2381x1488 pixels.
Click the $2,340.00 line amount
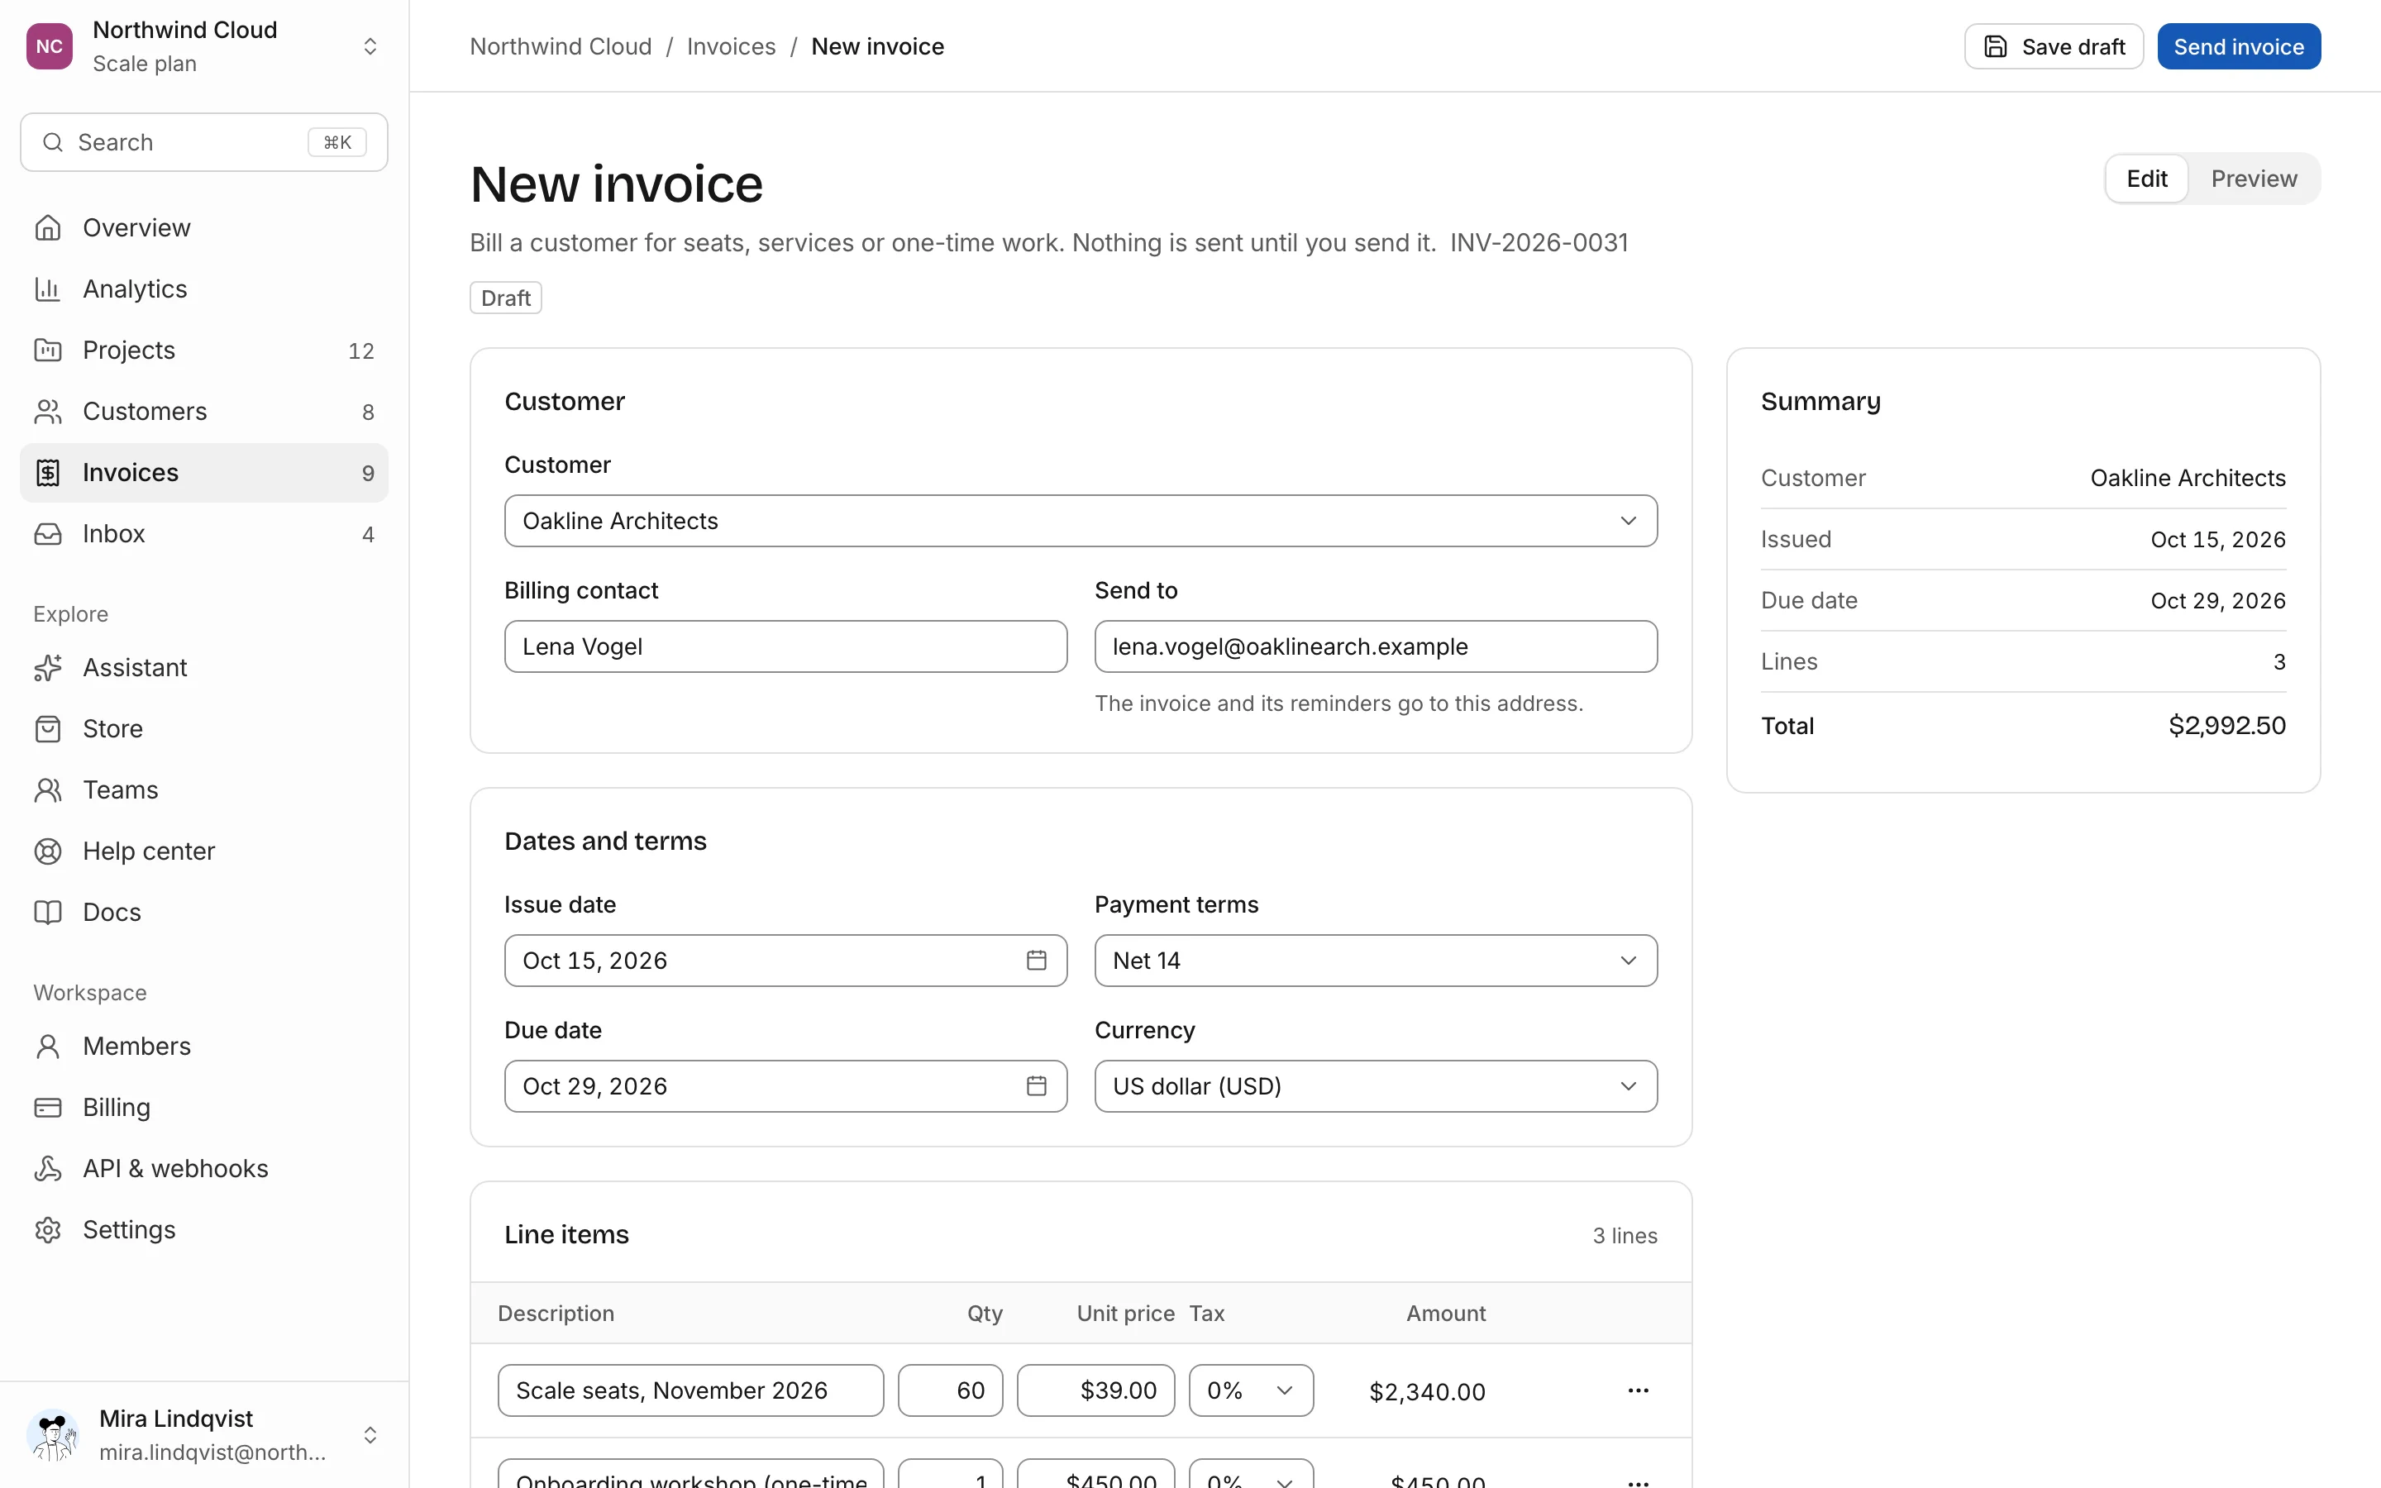1427,1391
